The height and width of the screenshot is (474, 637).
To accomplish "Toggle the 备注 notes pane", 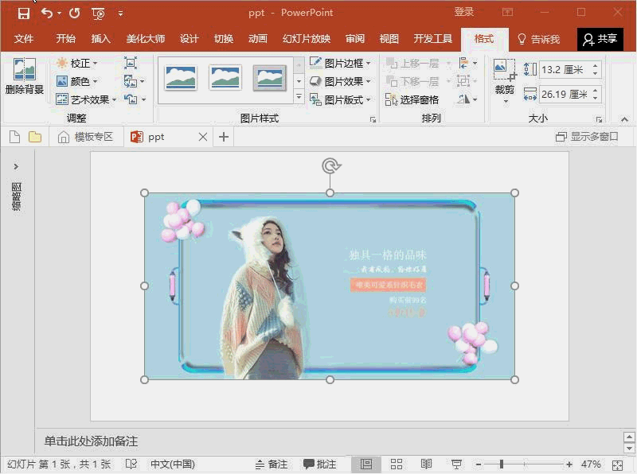I will click(x=271, y=464).
